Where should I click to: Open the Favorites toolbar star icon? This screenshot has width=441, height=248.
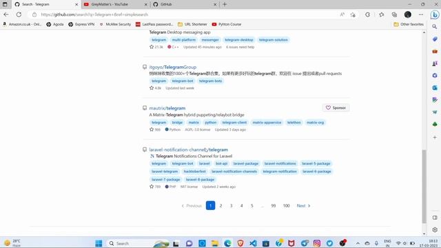(x=381, y=14)
